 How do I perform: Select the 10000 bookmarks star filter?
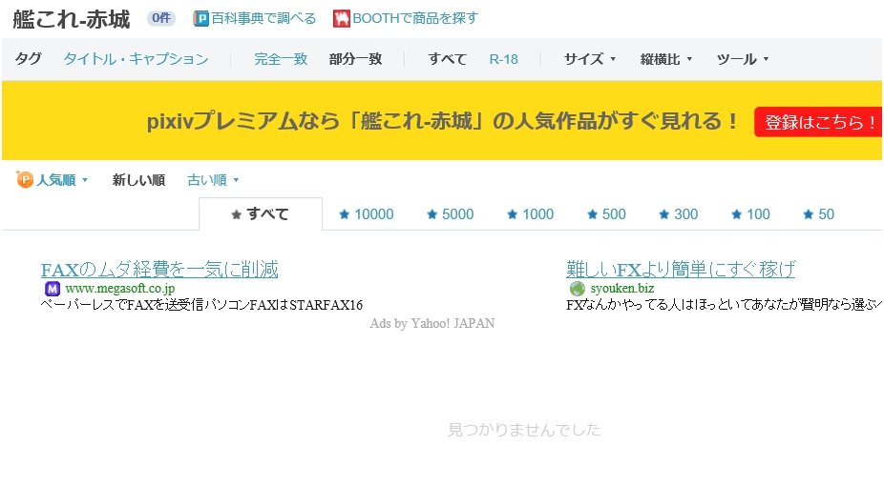(366, 214)
